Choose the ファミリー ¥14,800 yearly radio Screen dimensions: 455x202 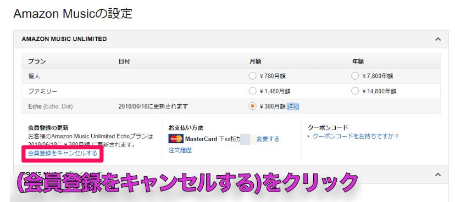coord(354,91)
